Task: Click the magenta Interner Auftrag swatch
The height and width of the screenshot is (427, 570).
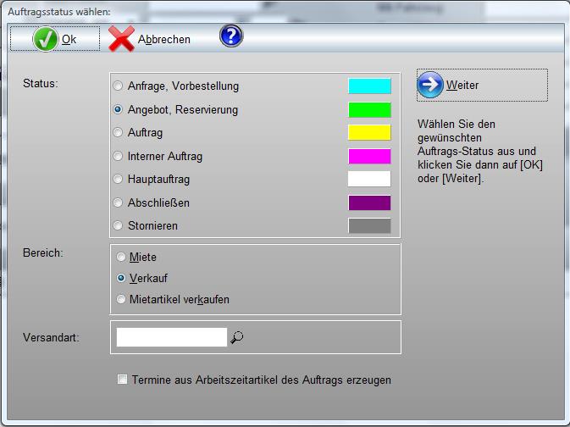Action: click(x=369, y=156)
